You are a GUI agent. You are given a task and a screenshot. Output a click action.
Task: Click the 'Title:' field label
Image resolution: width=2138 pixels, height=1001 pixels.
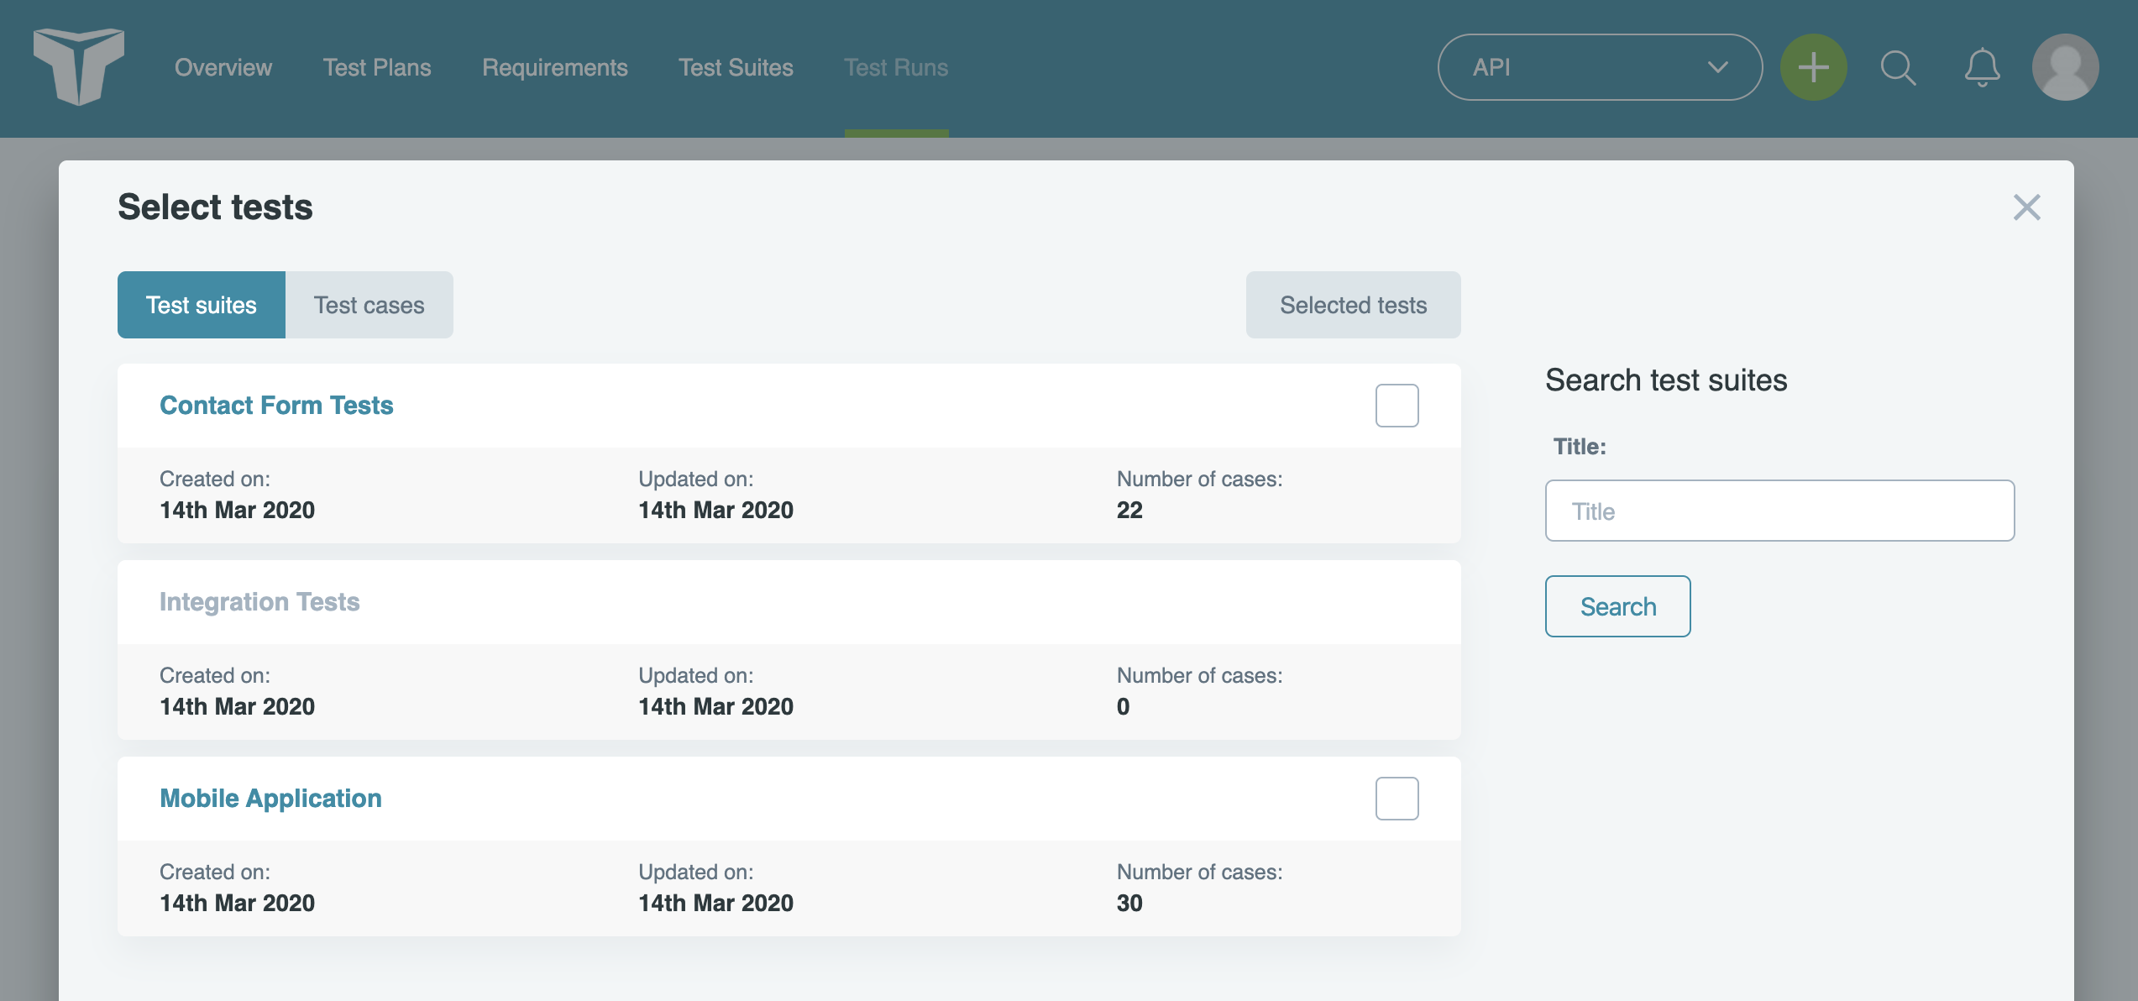(x=1580, y=447)
